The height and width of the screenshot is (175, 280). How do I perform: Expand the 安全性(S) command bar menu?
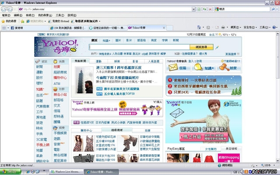[x=250, y=27]
